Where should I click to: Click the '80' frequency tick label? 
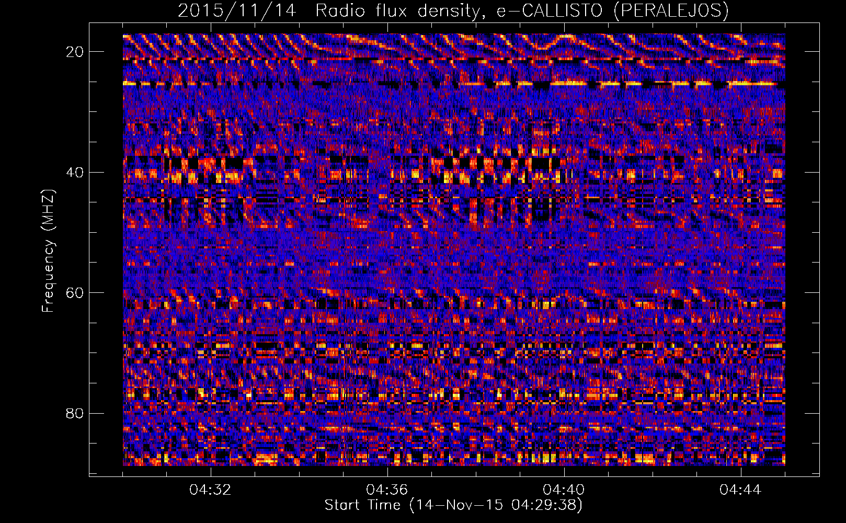coord(75,413)
